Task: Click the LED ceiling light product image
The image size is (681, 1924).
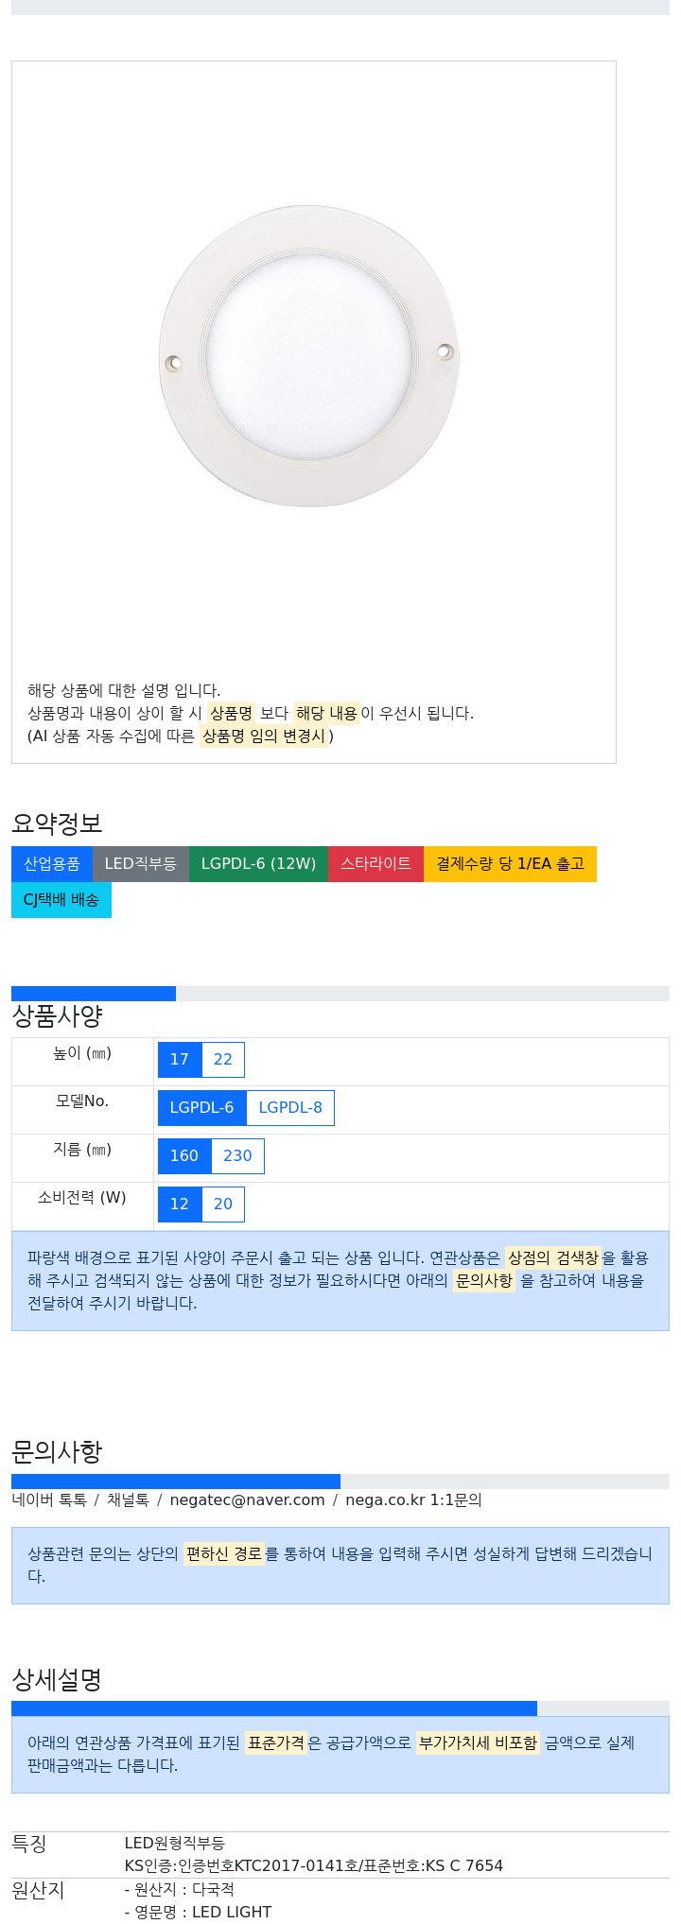Action: coord(309,356)
